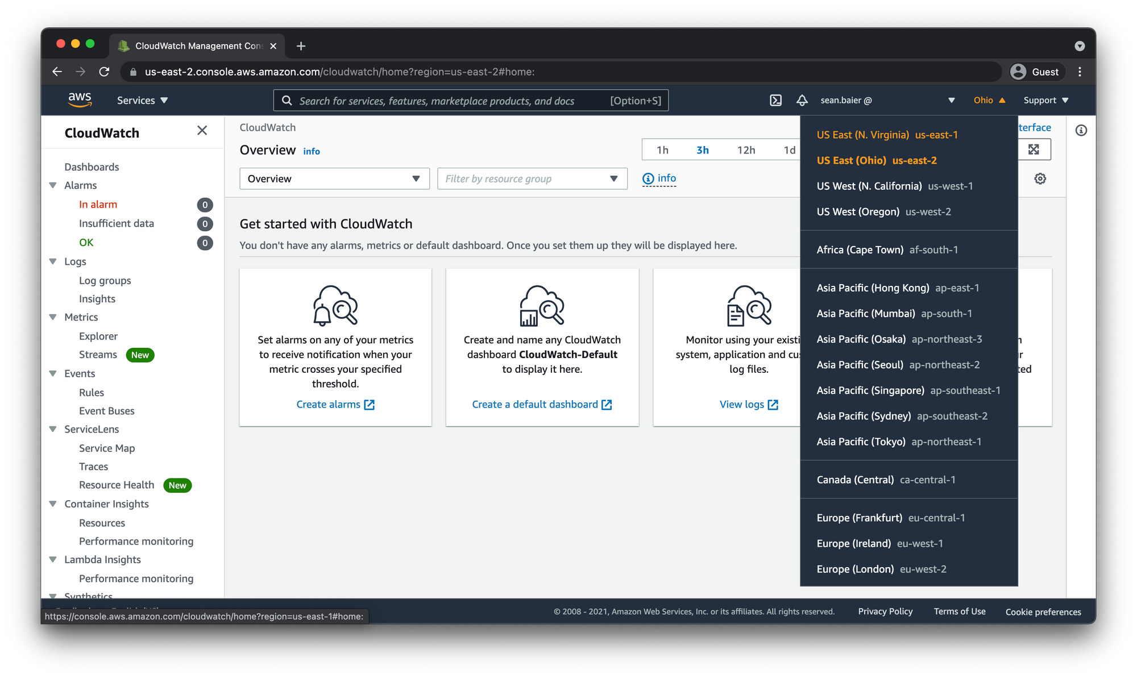Screen dimensions: 1137x678
Task: Close the CloudWatch navigation sidebar
Action: click(x=202, y=131)
